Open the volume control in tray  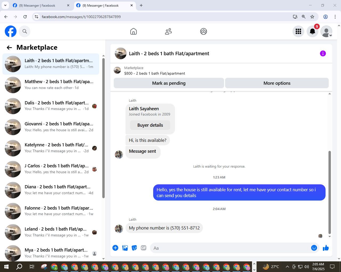click(307, 267)
